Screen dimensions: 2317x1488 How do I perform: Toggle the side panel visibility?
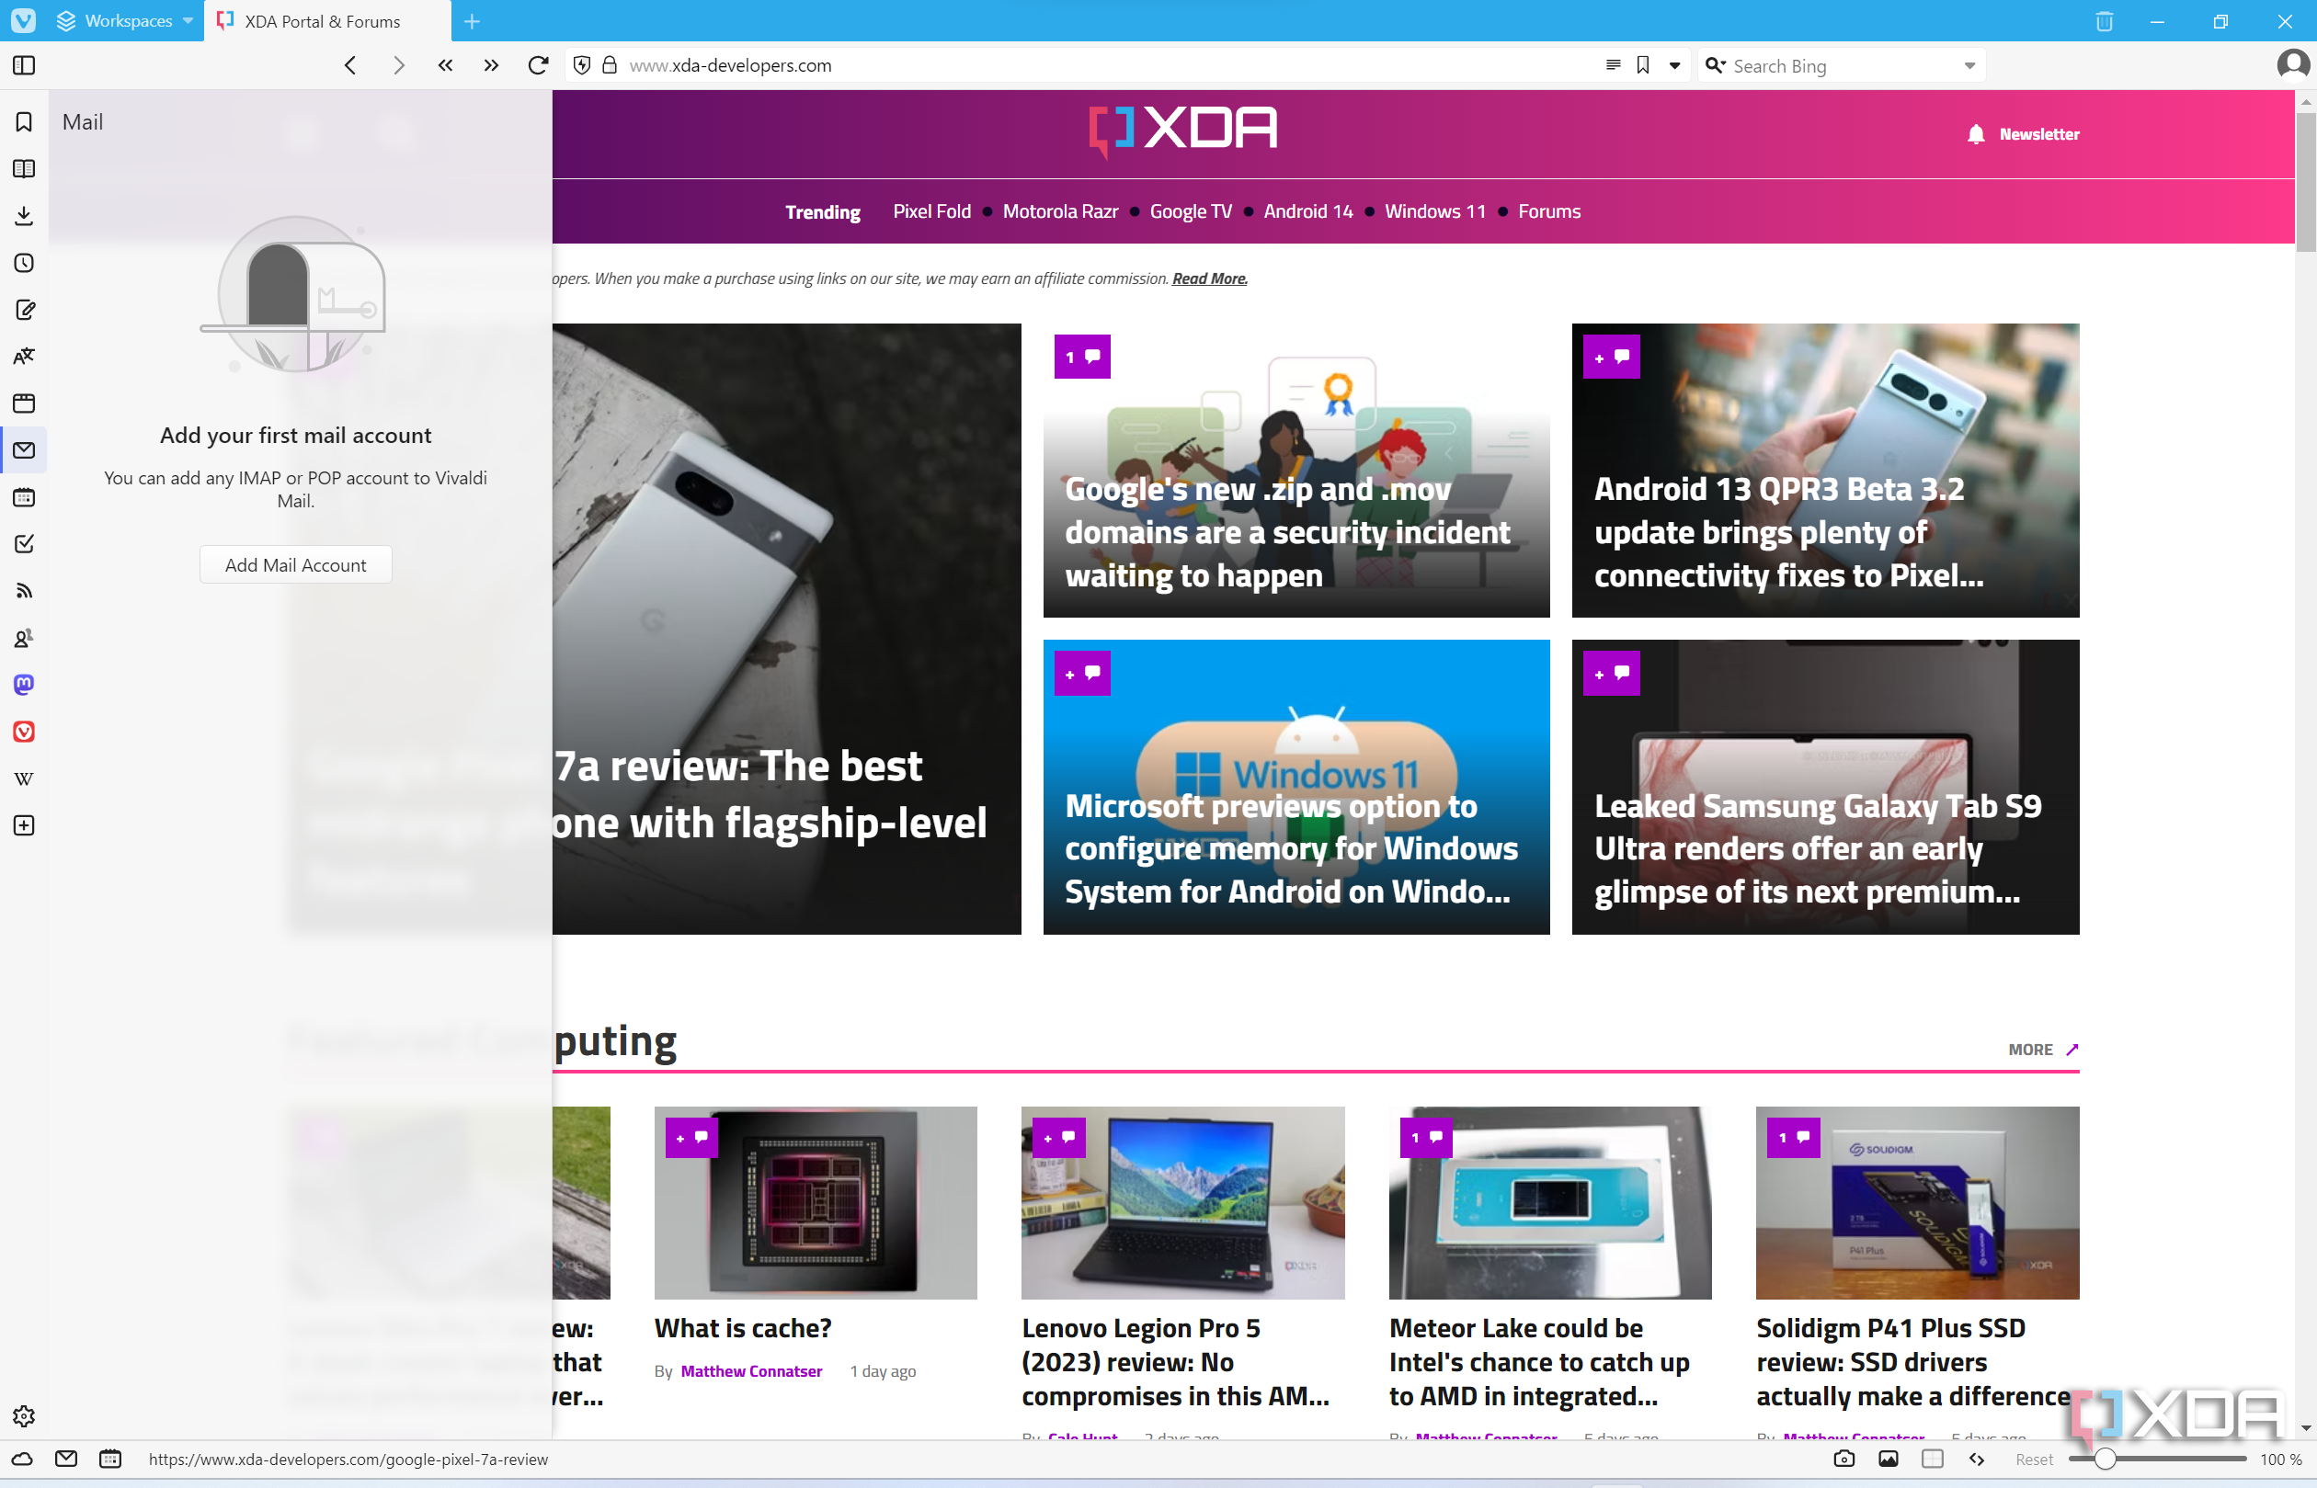[x=24, y=65]
